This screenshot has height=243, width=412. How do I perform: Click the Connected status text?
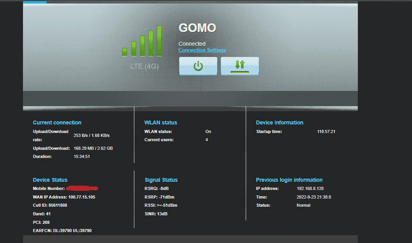(x=192, y=44)
